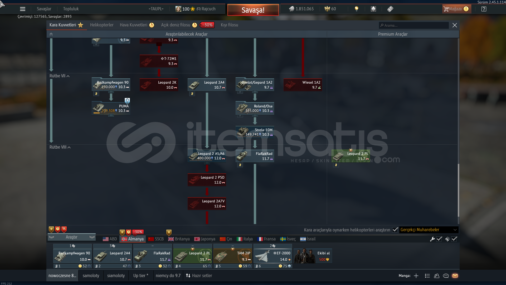Click the lightbulb hints icon
Screen dimensions: 506x285
click(357, 9)
